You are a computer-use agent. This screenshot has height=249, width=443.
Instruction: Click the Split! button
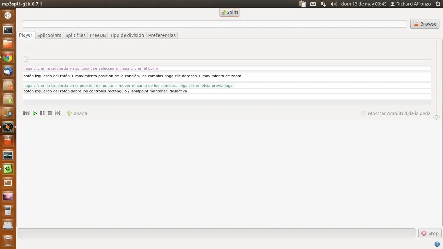[229, 12]
